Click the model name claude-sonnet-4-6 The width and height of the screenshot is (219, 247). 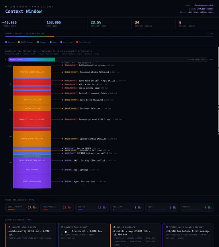[x=203, y=5]
